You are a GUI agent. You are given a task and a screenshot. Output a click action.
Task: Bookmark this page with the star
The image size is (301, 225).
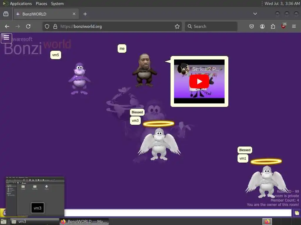pyautogui.click(x=177, y=26)
